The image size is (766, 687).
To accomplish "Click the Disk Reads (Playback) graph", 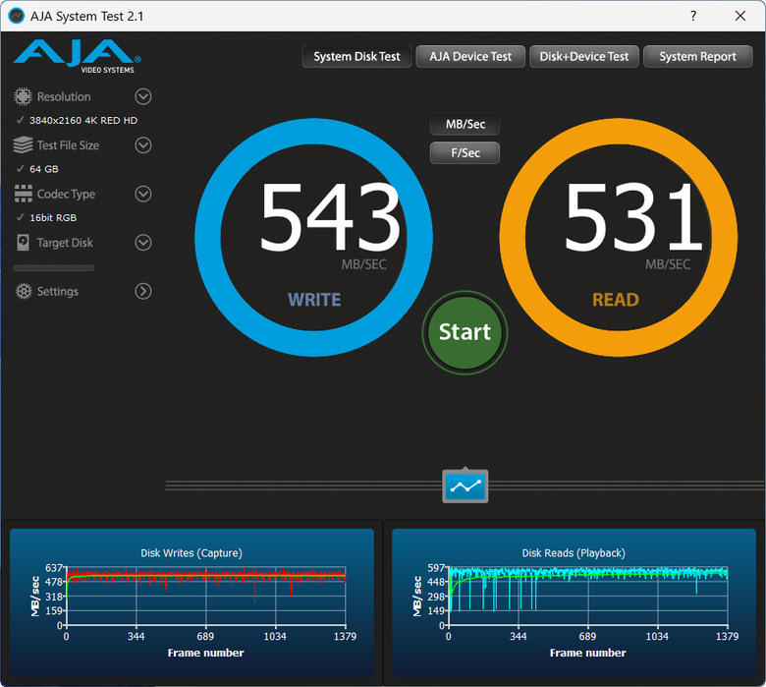I will (x=574, y=602).
